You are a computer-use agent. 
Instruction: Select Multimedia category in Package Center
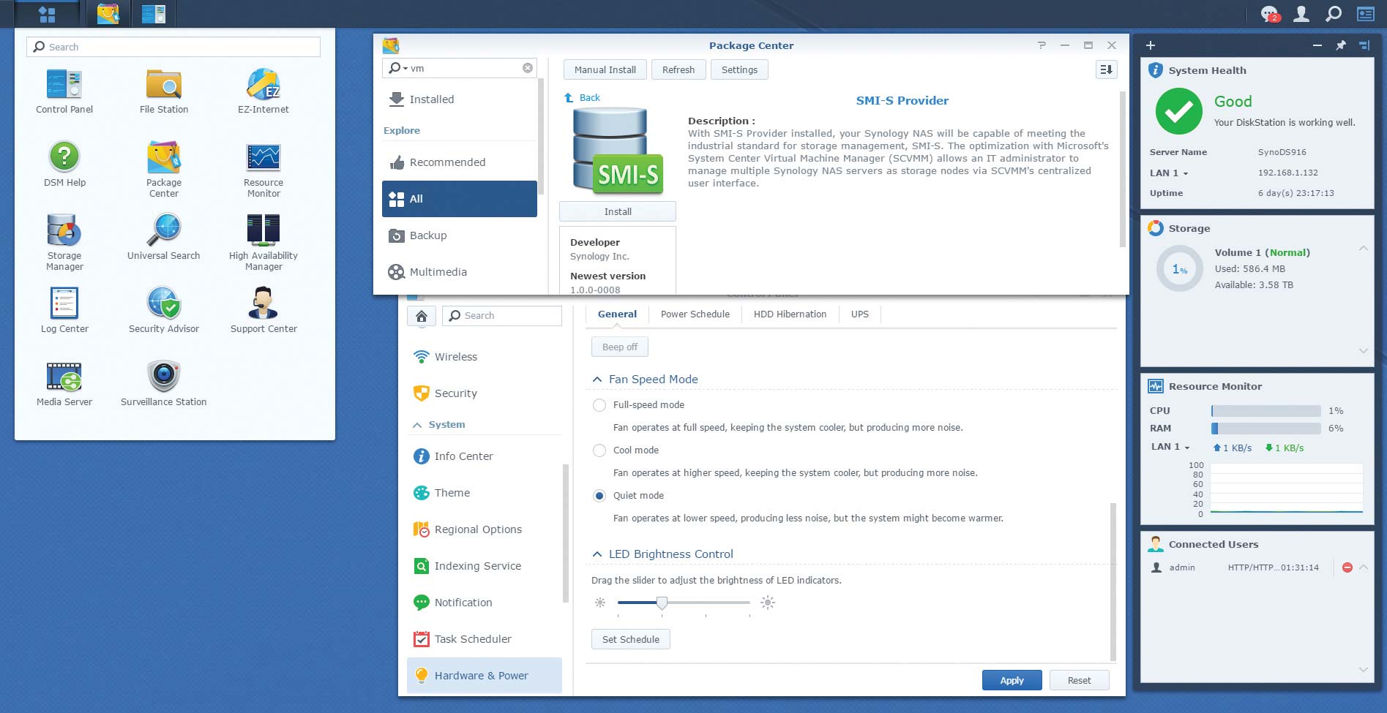pos(460,272)
